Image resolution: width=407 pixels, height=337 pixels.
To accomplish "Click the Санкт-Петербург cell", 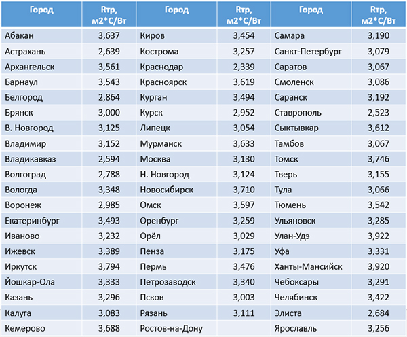I will click(311, 51).
